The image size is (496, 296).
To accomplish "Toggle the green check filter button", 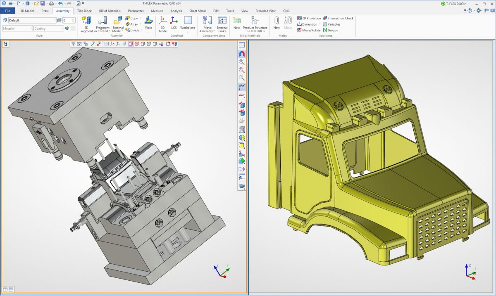I will (93, 43).
